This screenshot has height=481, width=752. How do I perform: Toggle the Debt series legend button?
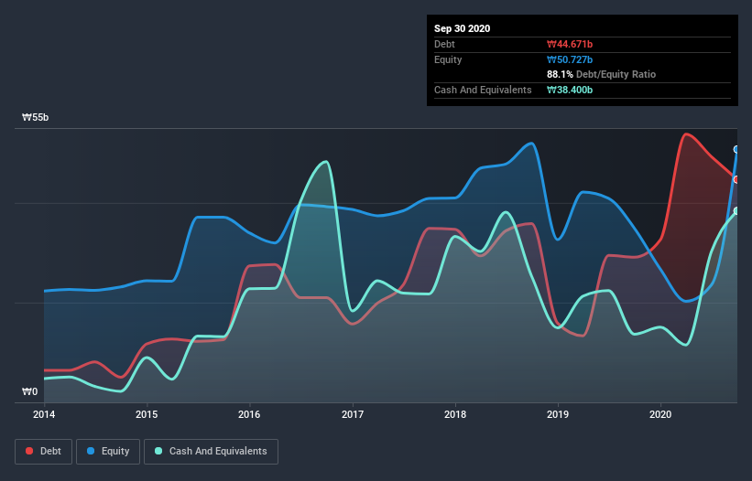[x=43, y=452]
